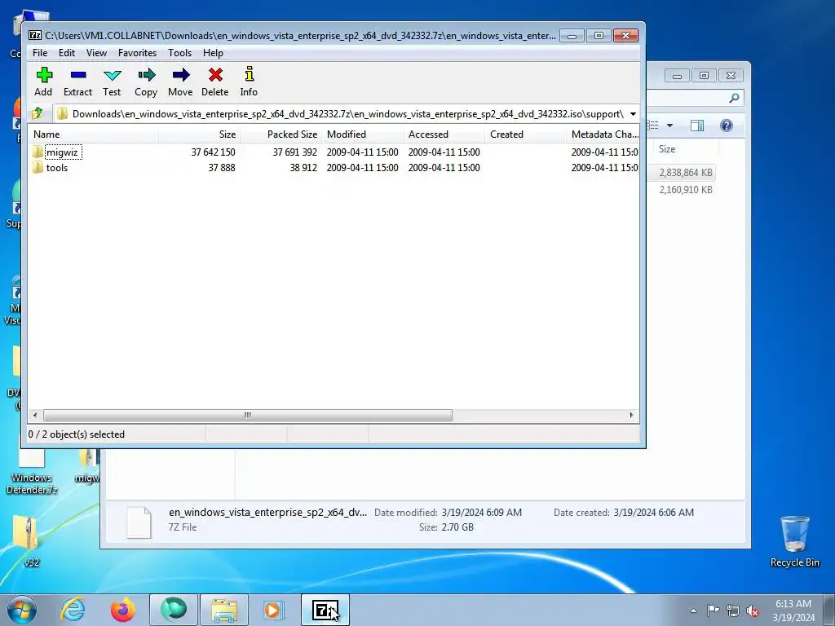Click the Add toolbar icon
Viewport: 835px width, 626px height.
44,75
